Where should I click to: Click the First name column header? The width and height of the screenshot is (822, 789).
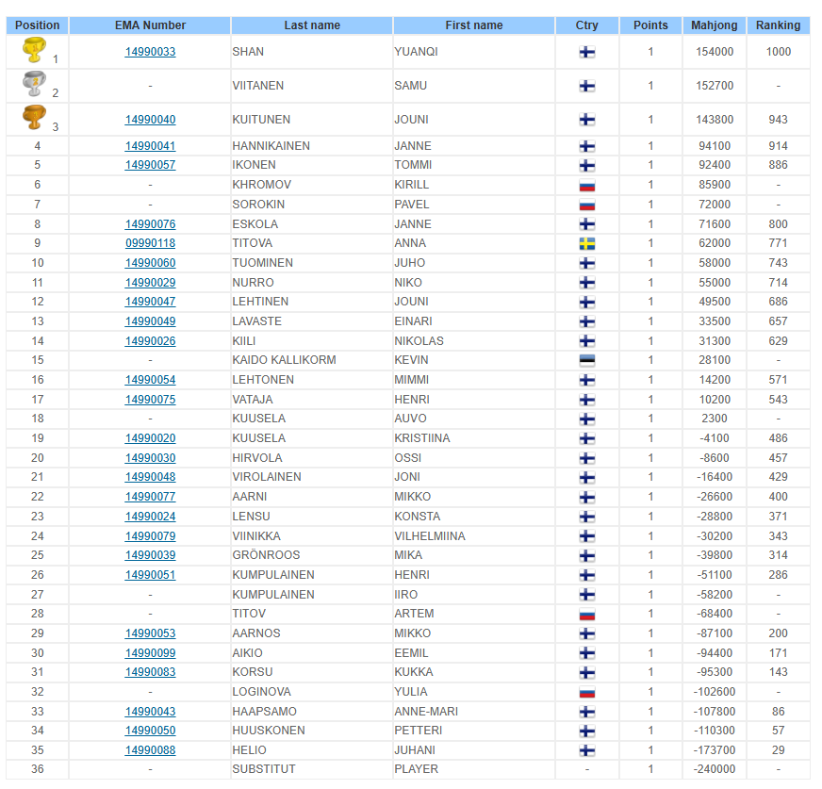pyautogui.click(x=474, y=25)
